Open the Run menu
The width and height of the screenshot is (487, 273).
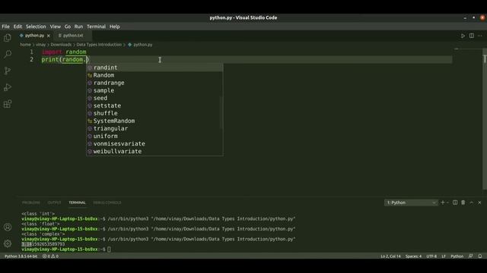(x=78, y=27)
